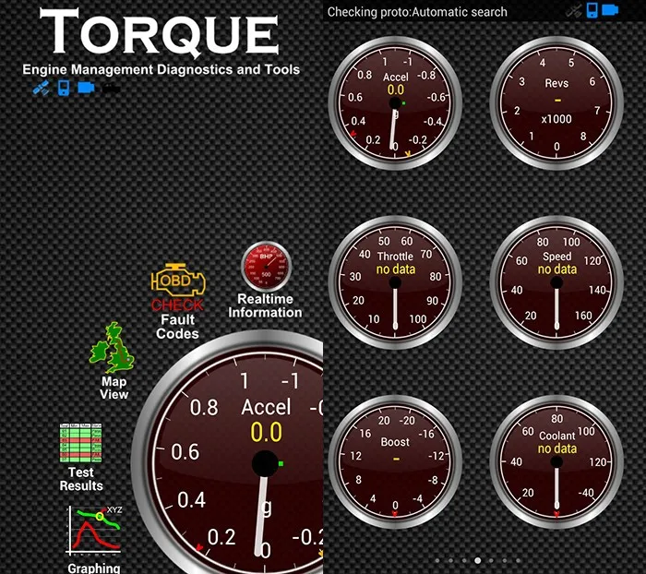
Task: Tap the blue phone icon under the Torque title
Action: coord(64,89)
